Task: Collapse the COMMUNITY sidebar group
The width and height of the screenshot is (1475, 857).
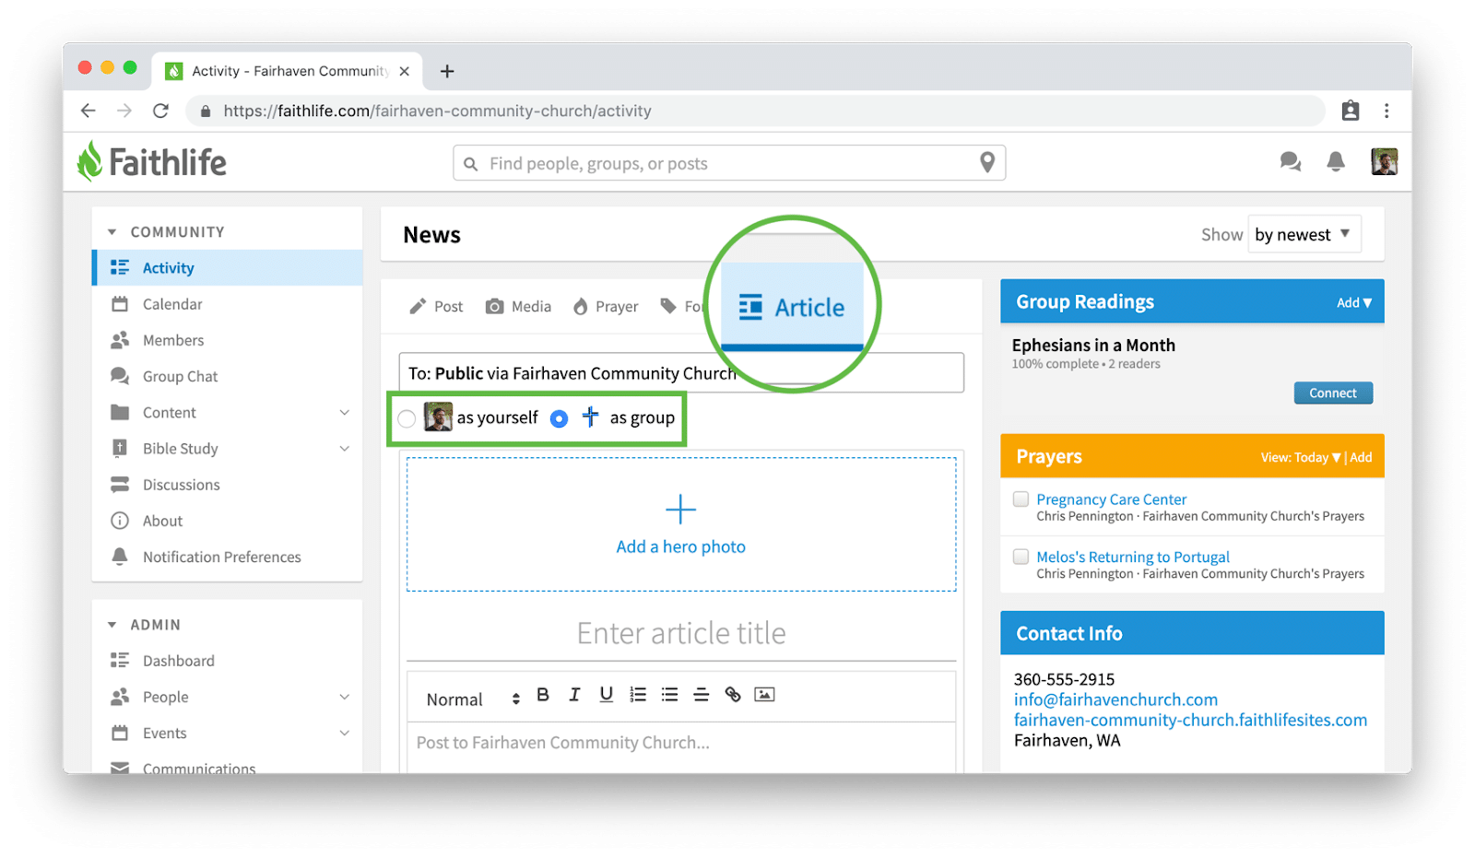Action: click(x=112, y=232)
